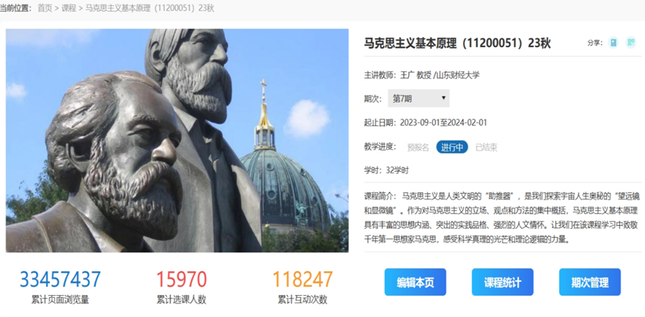Click the Marx and Engels statue cover image
This screenshot has height=317, width=645.
point(177,141)
